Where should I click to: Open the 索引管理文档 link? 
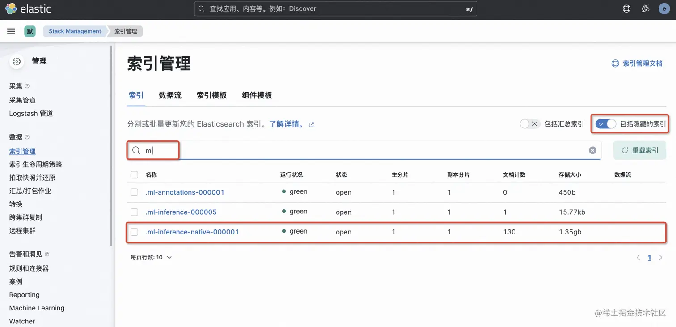pos(637,64)
